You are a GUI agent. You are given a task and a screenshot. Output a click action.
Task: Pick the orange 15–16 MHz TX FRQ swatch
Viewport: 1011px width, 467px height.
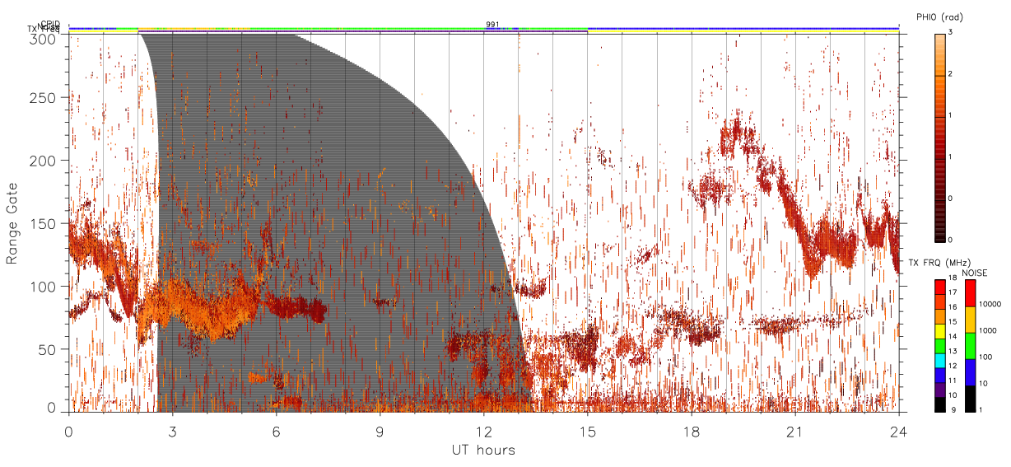[x=939, y=316]
